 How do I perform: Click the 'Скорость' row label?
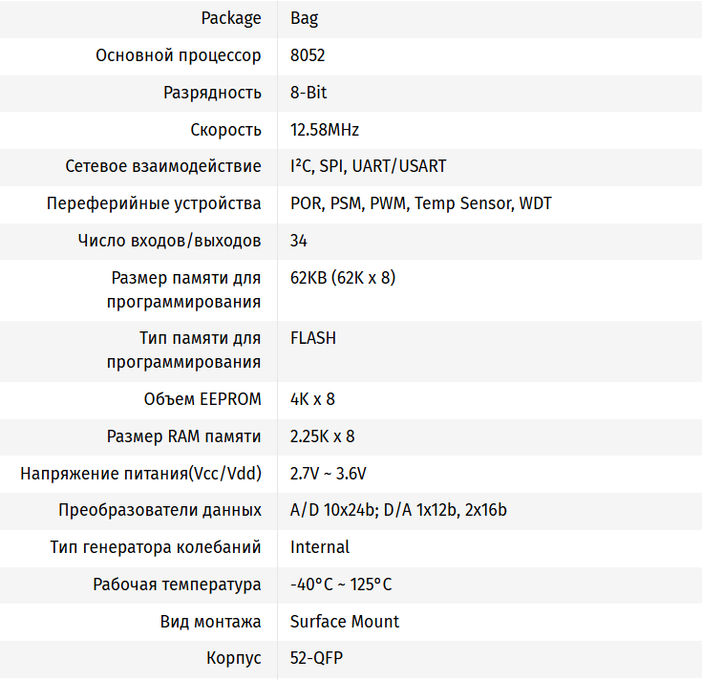(225, 130)
